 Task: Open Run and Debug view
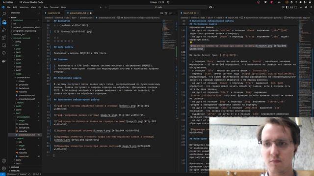tap(4, 30)
